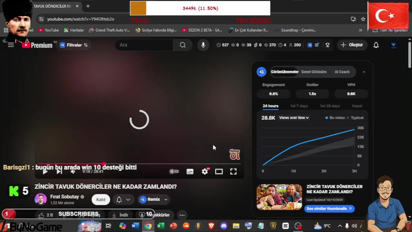Image resolution: width=412 pixels, height=232 pixels.
Task: Select the 1st 28 days range tab
Action: (330, 106)
